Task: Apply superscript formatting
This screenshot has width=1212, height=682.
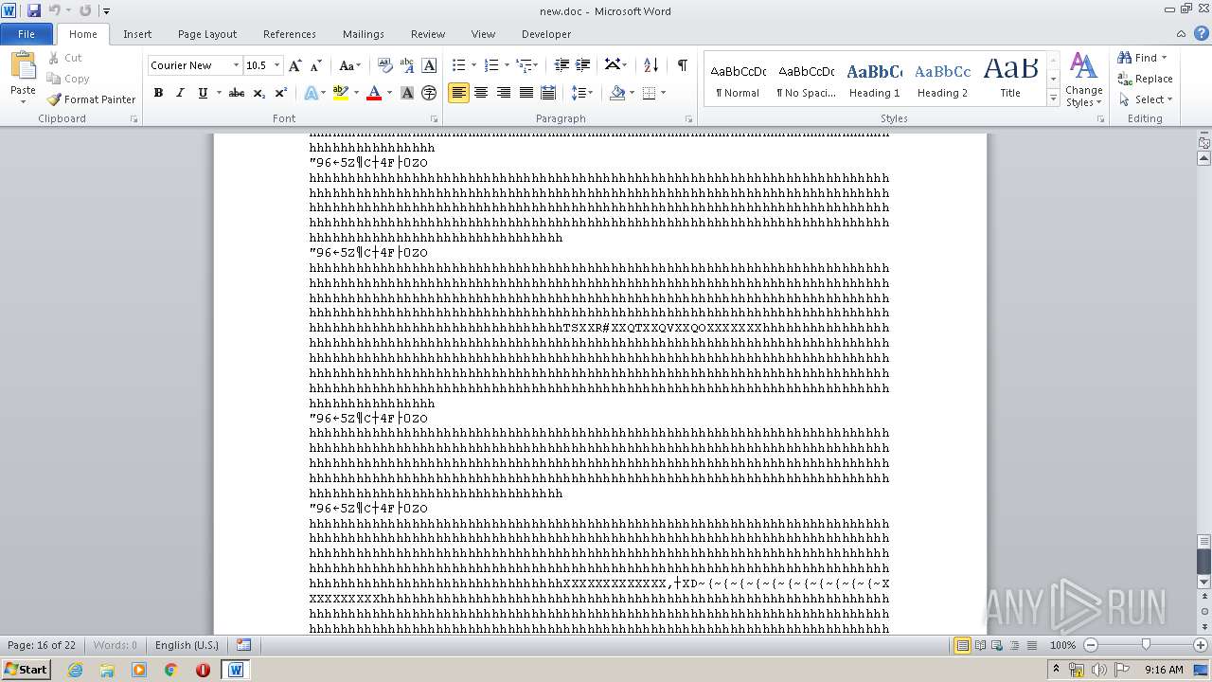Action: click(x=281, y=93)
